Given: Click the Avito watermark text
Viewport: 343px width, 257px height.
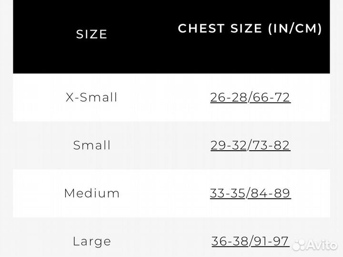Looking at the screenshot, I should coord(323,245).
